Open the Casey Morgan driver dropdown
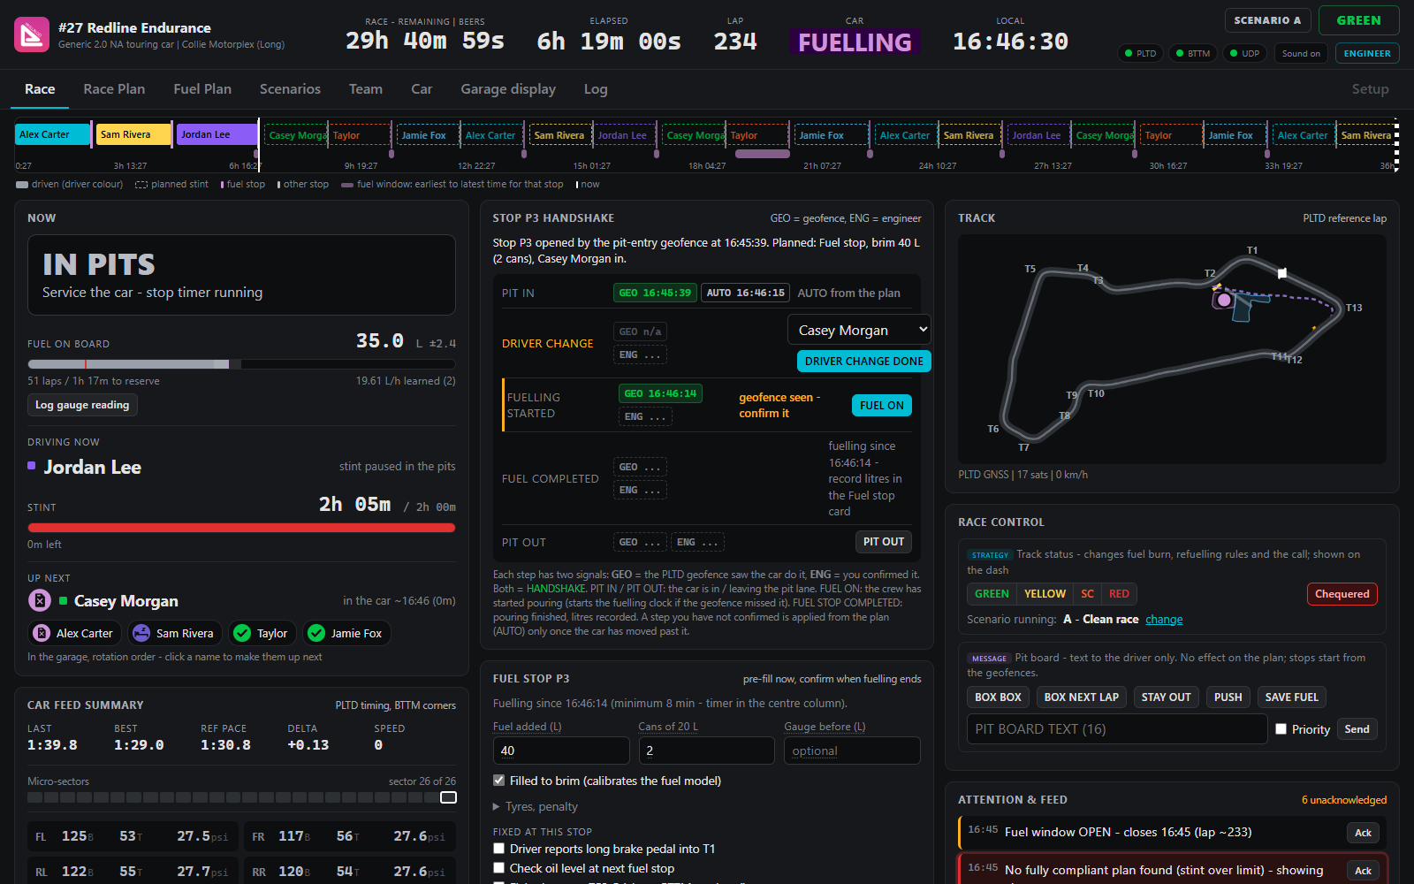Screen dimensions: 1414x884 pos(859,330)
